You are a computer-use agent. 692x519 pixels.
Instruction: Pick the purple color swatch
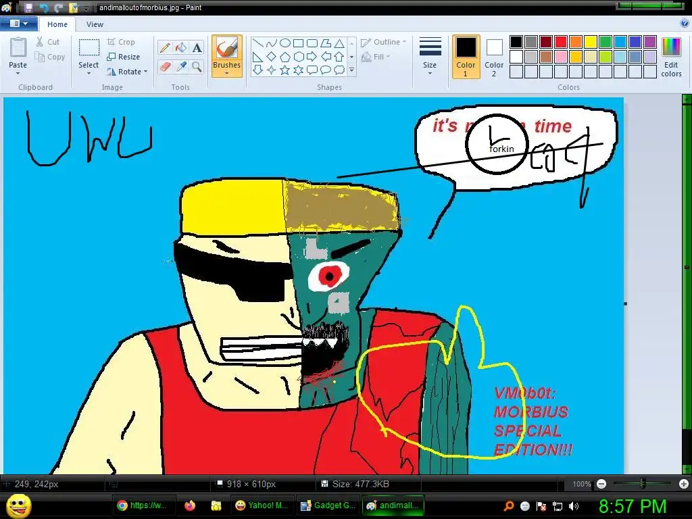(x=650, y=42)
